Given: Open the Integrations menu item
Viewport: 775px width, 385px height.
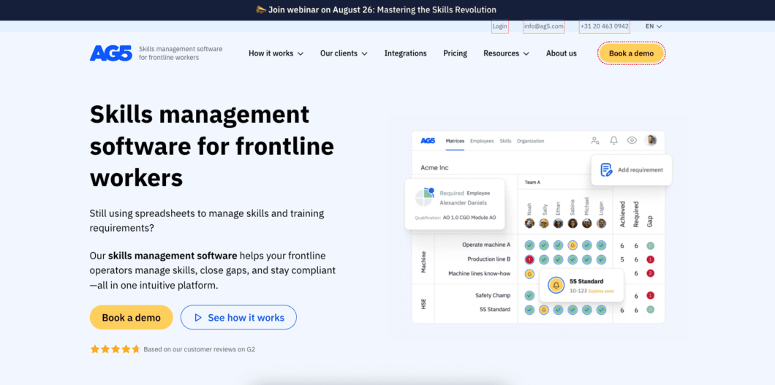Looking at the screenshot, I should [405, 53].
